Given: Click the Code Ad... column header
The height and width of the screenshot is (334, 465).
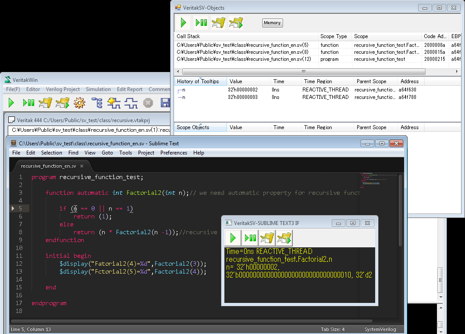Looking at the screenshot, I should pyautogui.click(x=435, y=36).
